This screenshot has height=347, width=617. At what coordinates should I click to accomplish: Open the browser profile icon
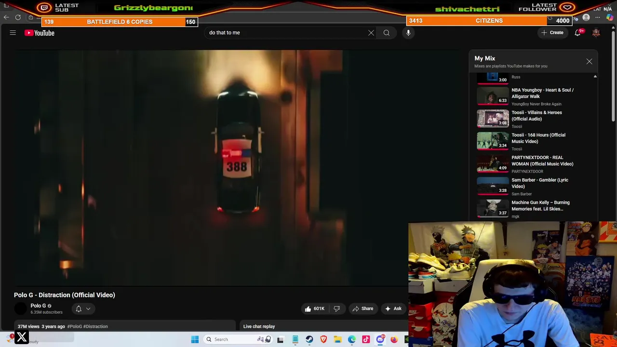(x=586, y=17)
